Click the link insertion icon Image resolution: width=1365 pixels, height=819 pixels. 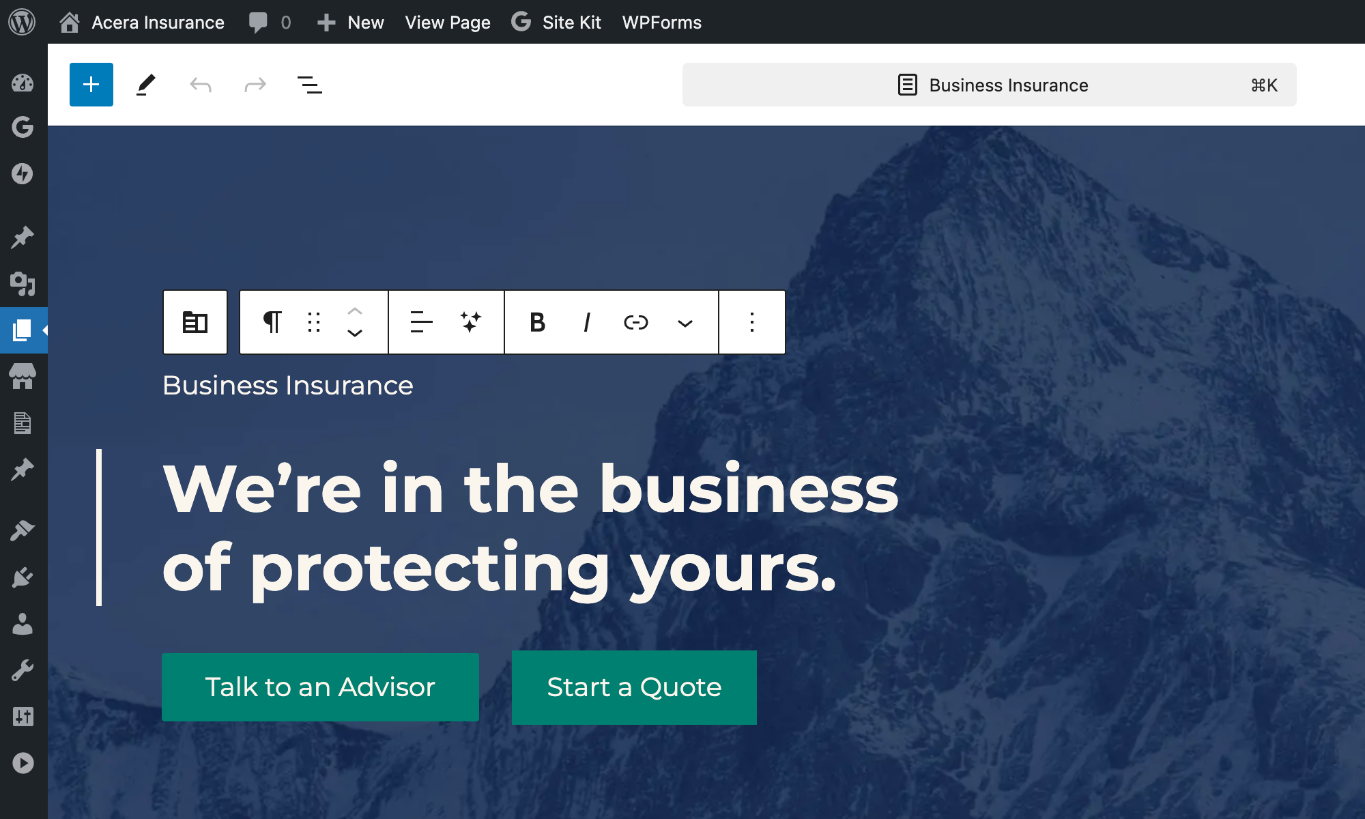point(634,321)
